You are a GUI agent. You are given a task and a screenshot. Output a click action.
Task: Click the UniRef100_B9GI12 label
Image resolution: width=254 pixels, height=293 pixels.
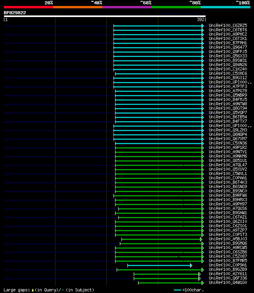228,78
